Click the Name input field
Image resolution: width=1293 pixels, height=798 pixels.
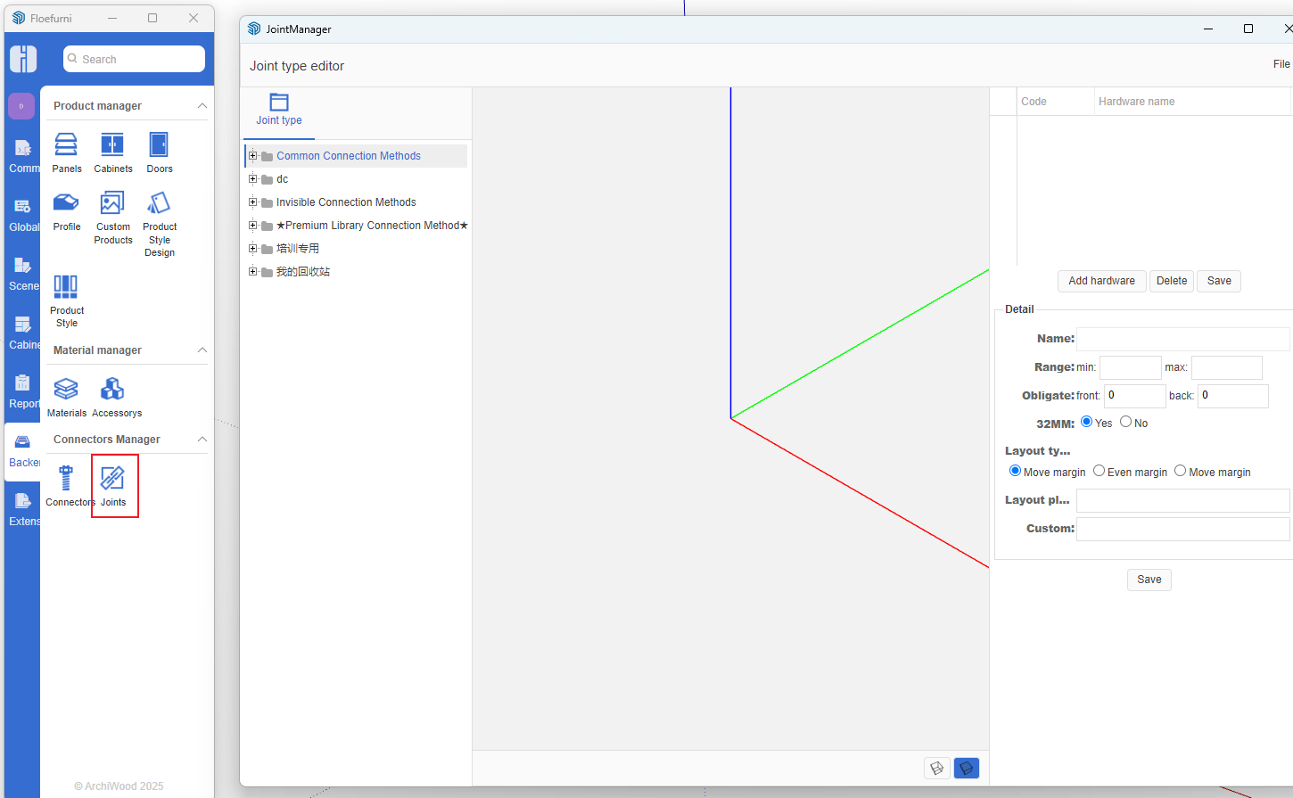[1182, 339]
